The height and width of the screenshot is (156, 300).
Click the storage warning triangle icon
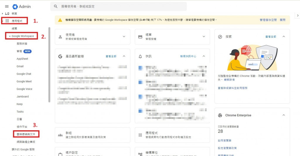60,20
